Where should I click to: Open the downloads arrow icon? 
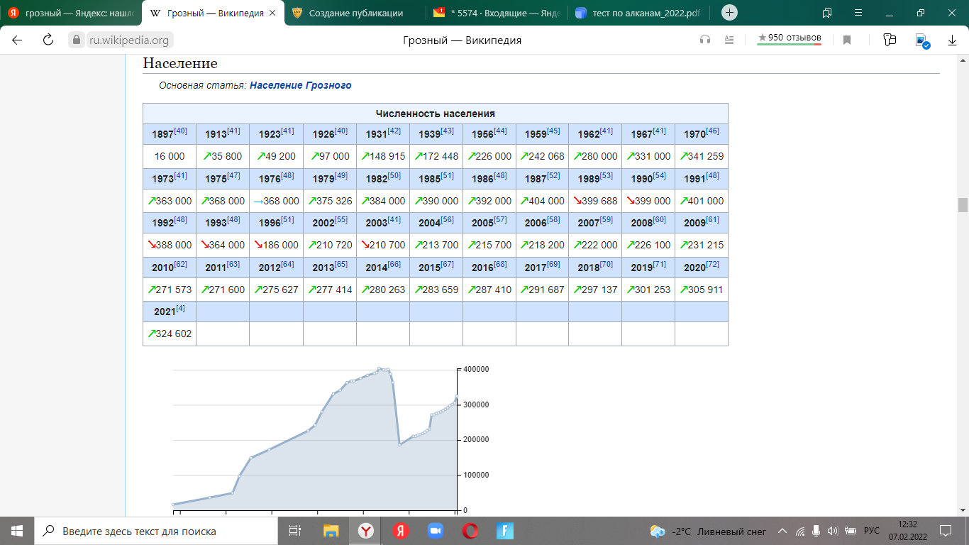[953, 40]
